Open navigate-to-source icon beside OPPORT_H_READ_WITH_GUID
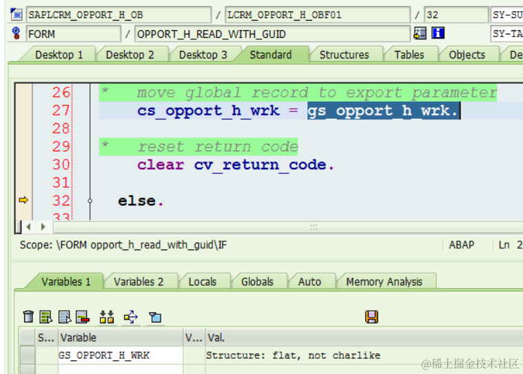The height and width of the screenshot is (374, 523). (x=420, y=33)
